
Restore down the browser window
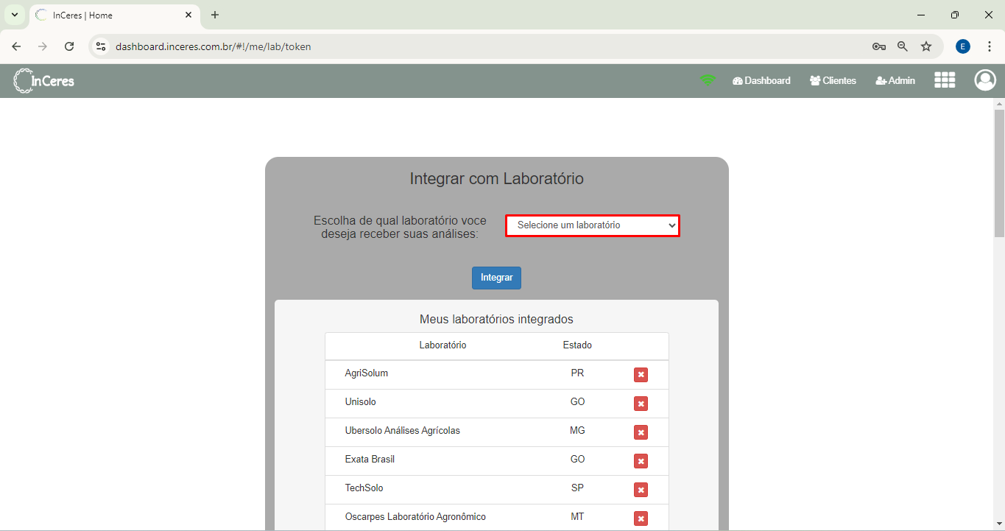pyautogui.click(x=955, y=15)
